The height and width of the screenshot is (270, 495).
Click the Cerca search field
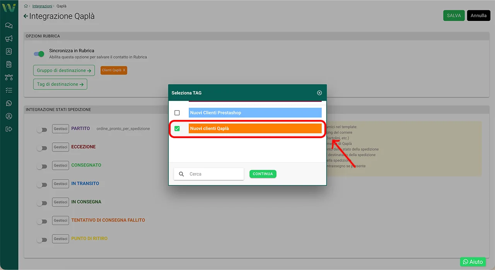pyautogui.click(x=215, y=174)
